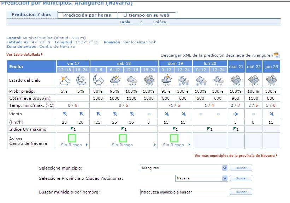Click the jue 23 date header
Screen dimensions: 290x203
pos(272,67)
